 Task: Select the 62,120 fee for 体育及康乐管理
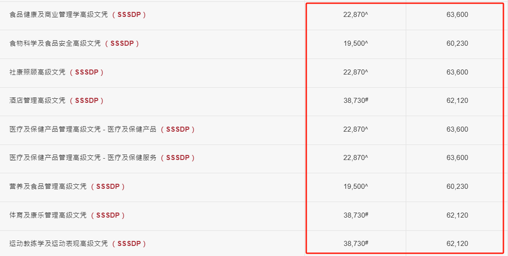[x=457, y=215]
